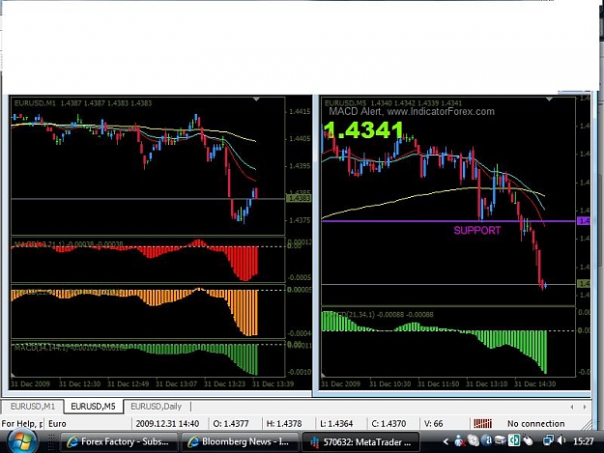Click the 1.4383 current price tag on M1 axis

pyautogui.click(x=300, y=198)
